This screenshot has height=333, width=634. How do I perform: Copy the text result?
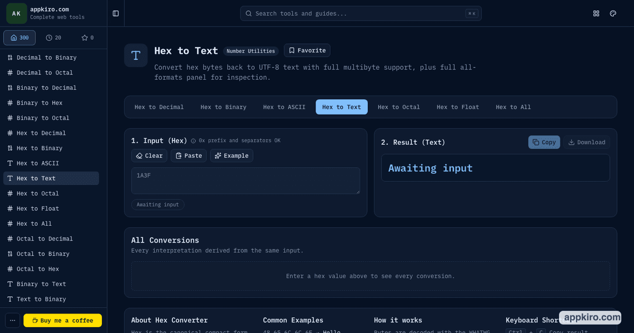[544, 142]
